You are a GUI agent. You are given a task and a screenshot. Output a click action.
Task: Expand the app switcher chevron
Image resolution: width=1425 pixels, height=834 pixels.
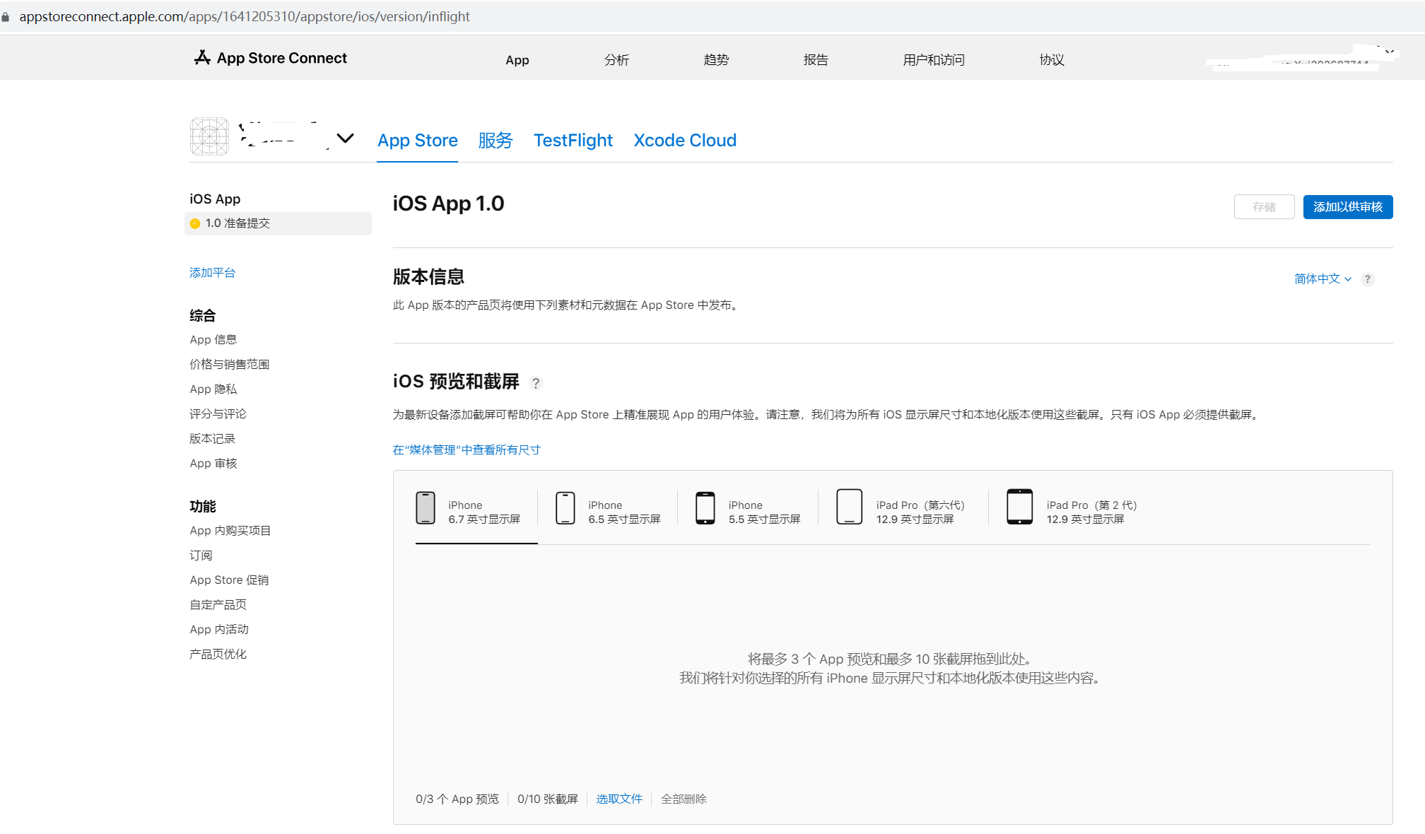click(x=345, y=139)
